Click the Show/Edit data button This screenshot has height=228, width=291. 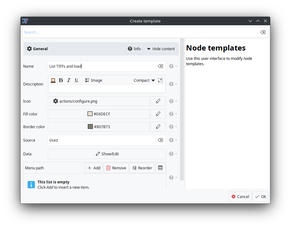coord(107,154)
